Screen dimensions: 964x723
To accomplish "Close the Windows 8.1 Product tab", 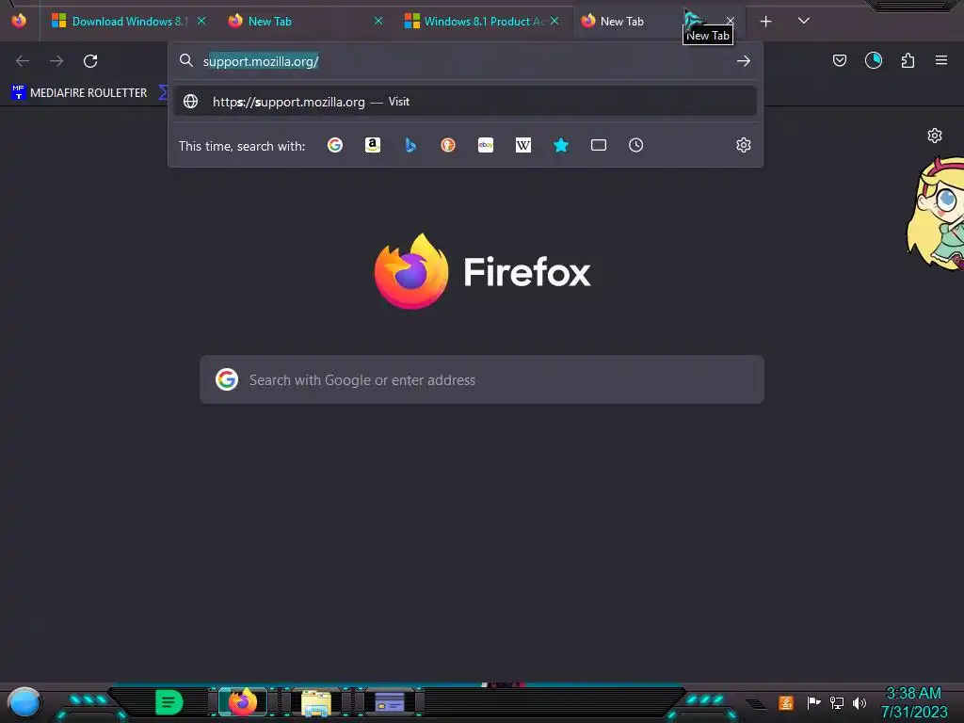I will point(554,22).
